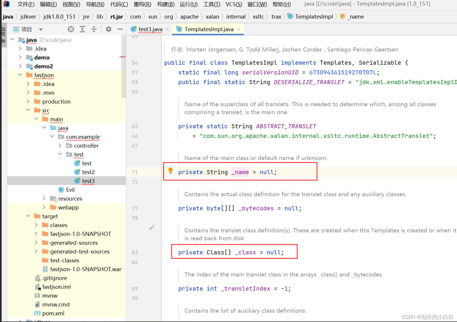
Task: Expand the production folder
Action: [28, 101]
